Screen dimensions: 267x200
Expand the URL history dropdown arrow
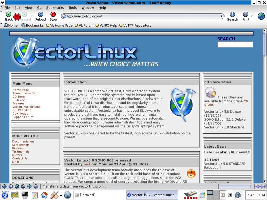pyautogui.click(x=222, y=16)
